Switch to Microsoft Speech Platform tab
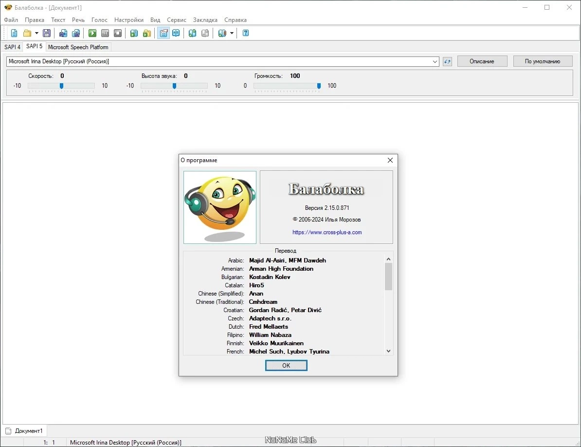The width and height of the screenshot is (581, 447). 78,47
